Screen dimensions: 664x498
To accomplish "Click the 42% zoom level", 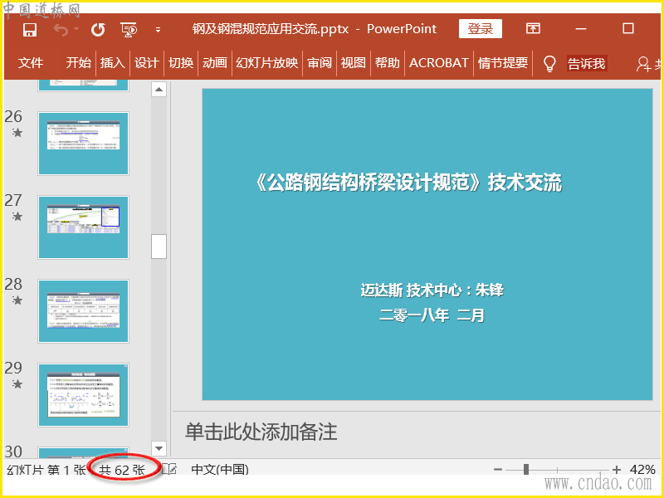I will pyautogui.click(x=642, y=469).
